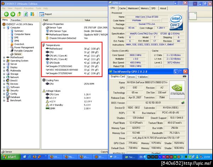The width and height of the screenshot is (213, 167).
Task: Collapse the Computer tree node
Action: point(4,28)
